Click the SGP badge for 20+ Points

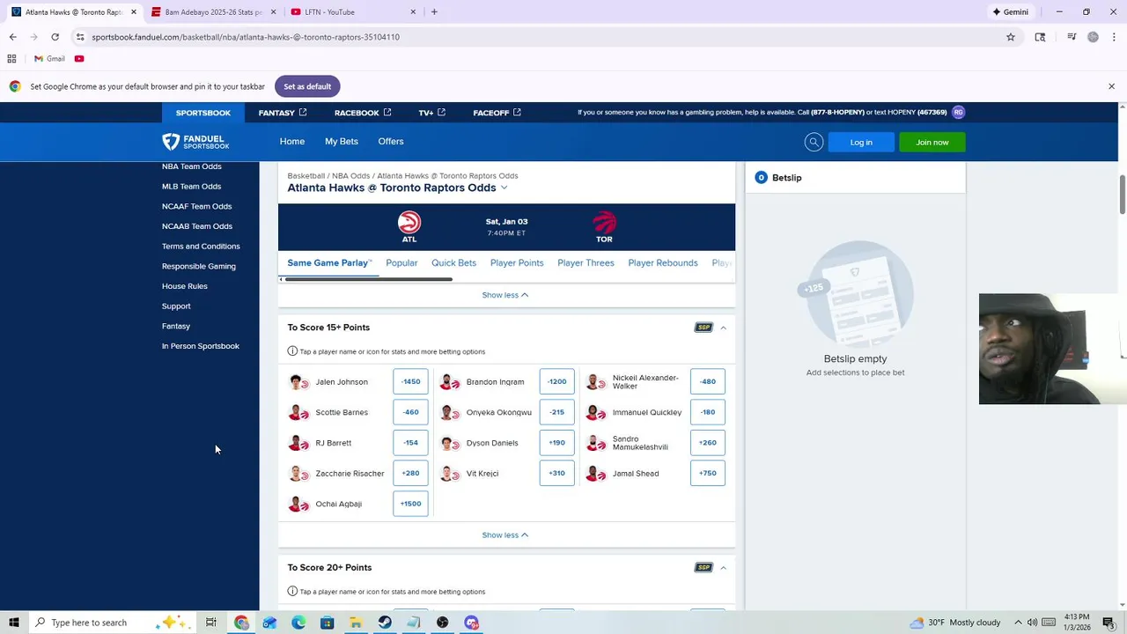[x=703, y=567]
